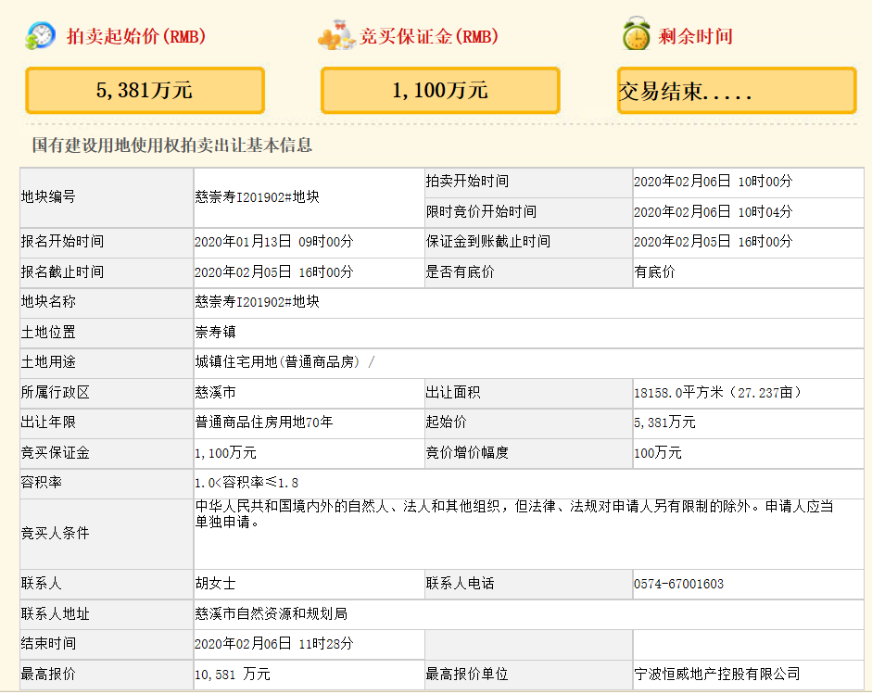Image resolution: width=872 pixels, height=694 pixels.
Task: Select the 土地用途 label
Action: [48, 362]
